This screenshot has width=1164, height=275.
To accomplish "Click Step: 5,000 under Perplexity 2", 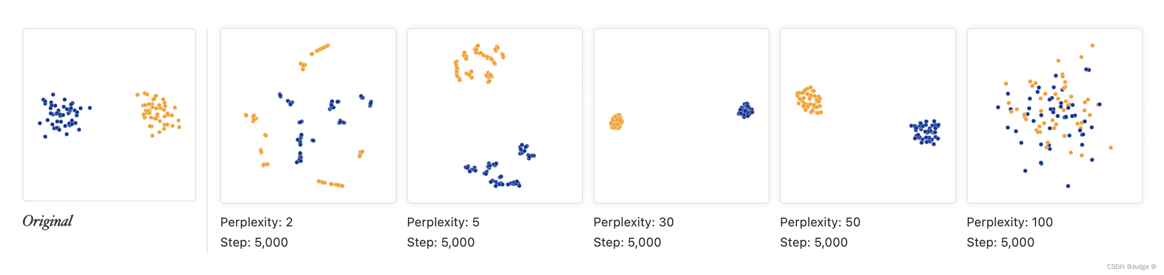I will pyautogui.click(x=254, y=242).
